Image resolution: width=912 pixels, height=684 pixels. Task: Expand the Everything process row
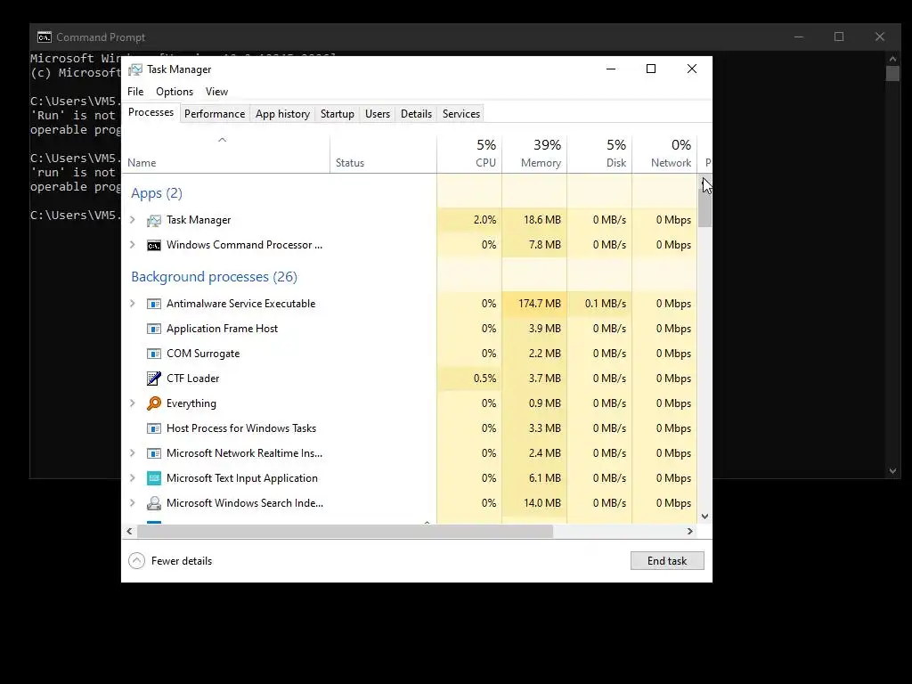click(x=133, y=403)
